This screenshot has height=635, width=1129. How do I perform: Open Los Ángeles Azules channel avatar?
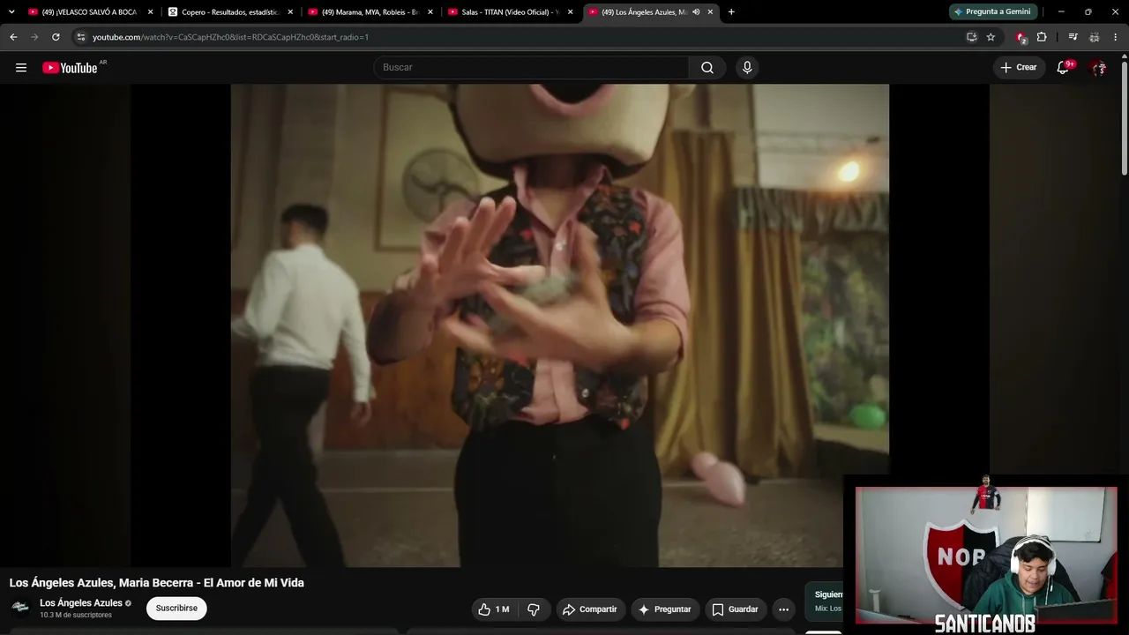click(20, 608)
